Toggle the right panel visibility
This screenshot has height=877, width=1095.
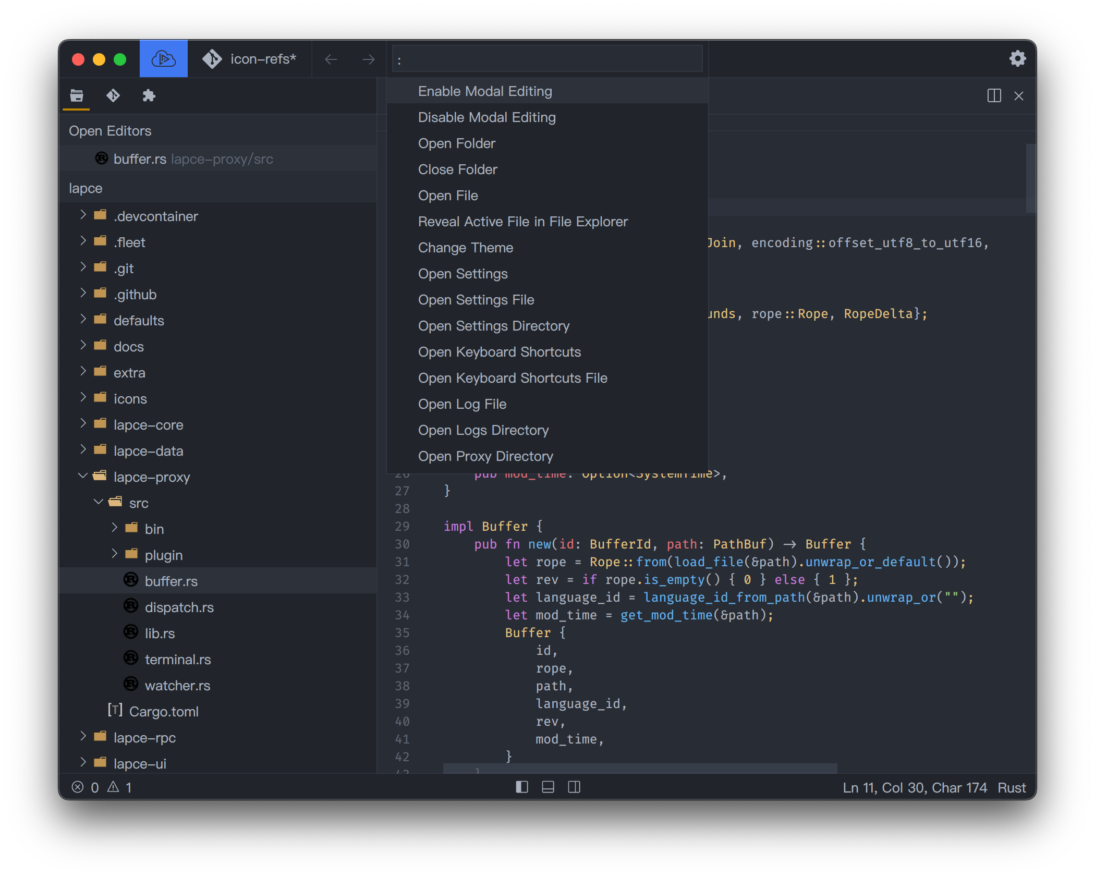coord(574,787)
